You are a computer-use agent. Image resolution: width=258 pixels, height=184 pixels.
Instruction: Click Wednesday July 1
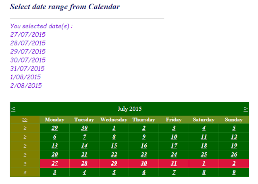click(x=114, y=128)
